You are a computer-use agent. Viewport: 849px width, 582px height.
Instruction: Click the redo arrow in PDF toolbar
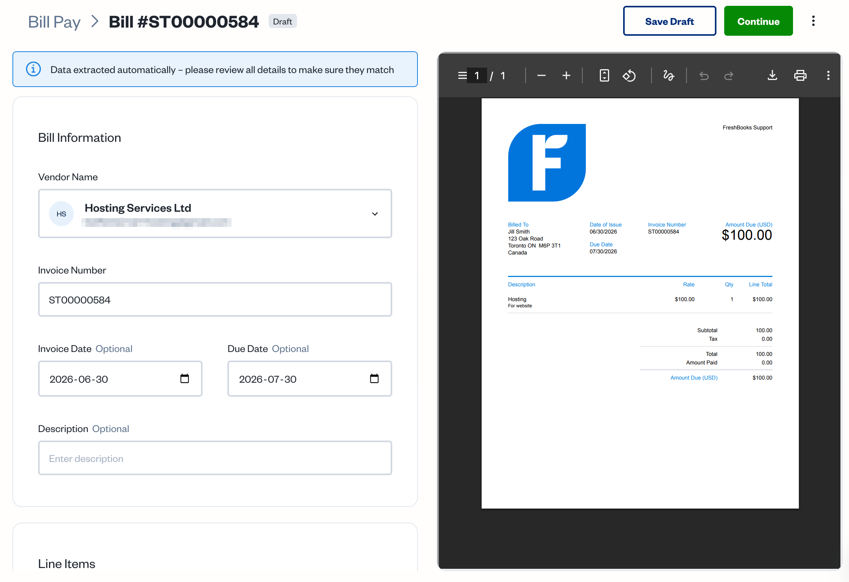pyautogui.click(x=729, y=75)
